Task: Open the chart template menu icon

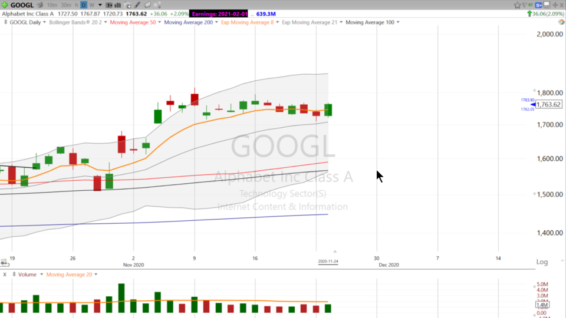Action: [109, 5]
